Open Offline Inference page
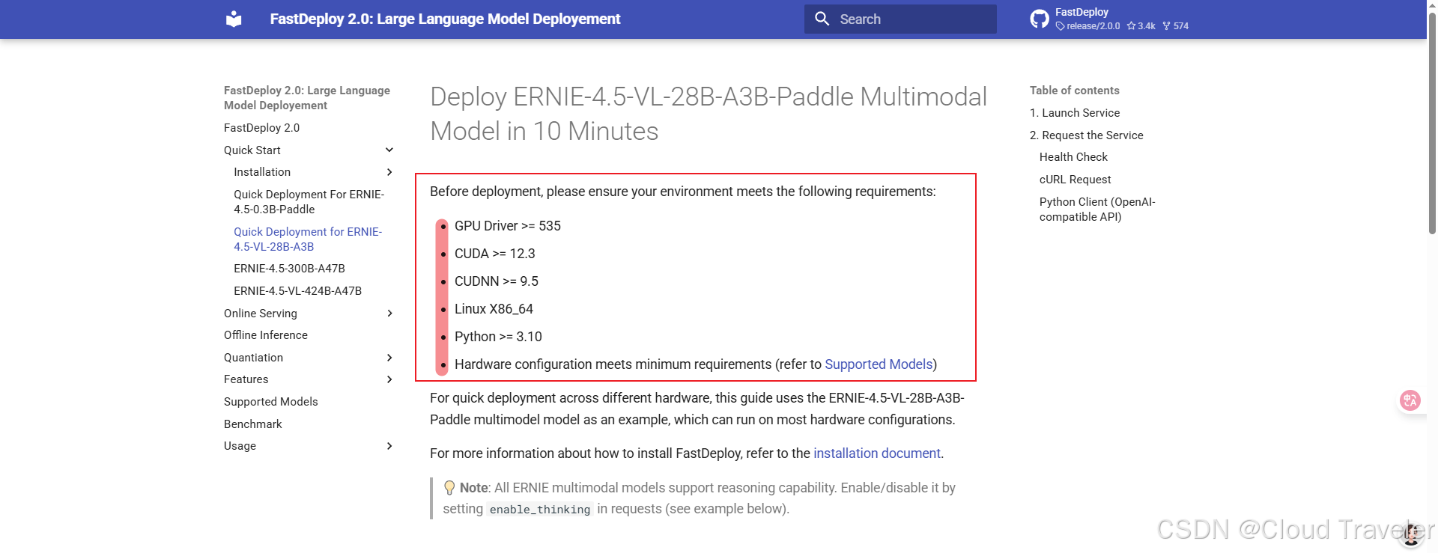The width and height of the screenshot is (1438, 553). [x=266, y=335]
